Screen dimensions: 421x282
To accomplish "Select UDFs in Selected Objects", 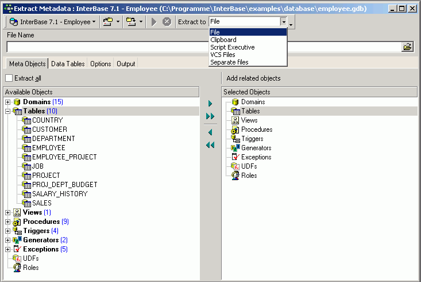I will pos(249,166).
